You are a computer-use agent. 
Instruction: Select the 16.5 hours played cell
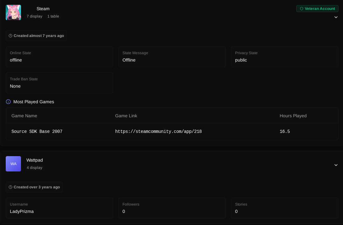tap(284, 131)
